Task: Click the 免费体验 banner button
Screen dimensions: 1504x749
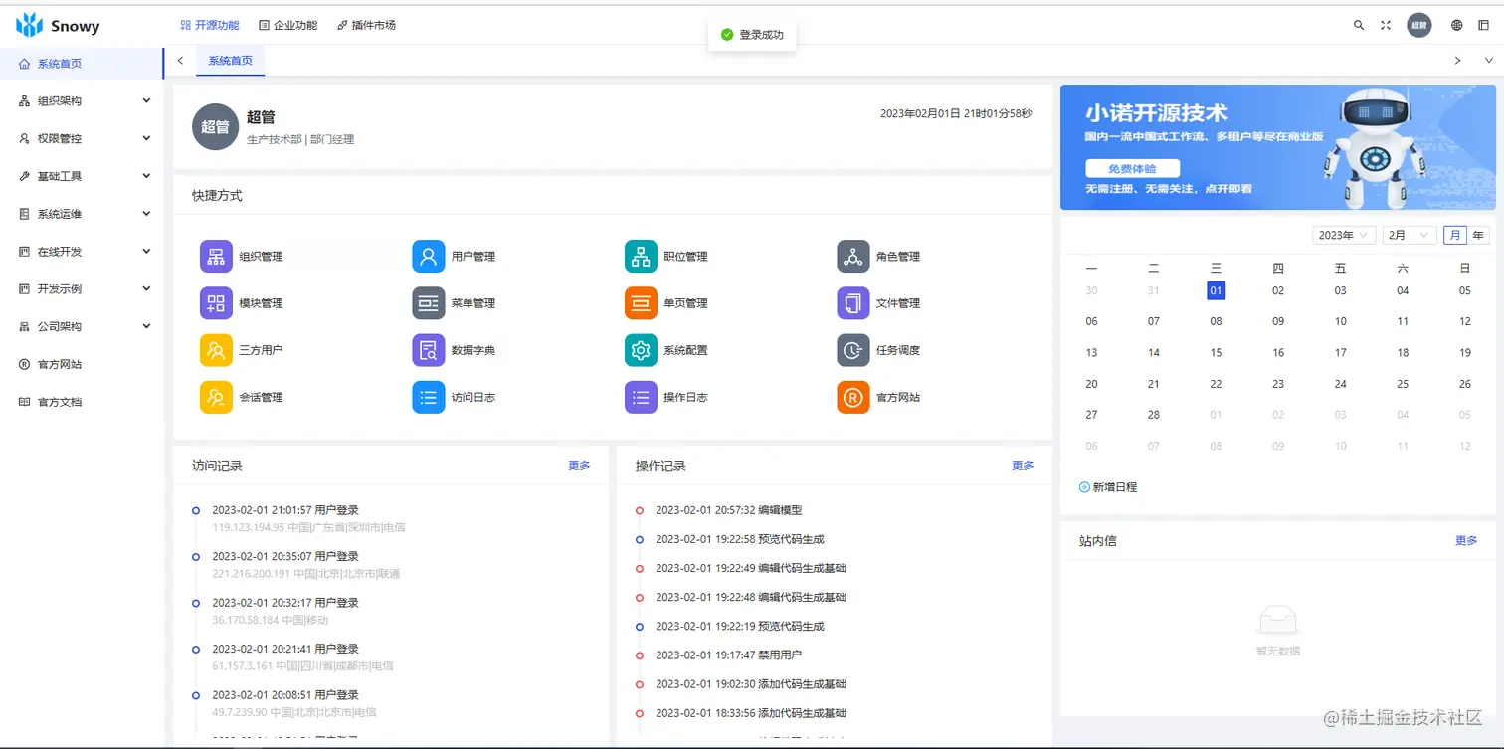Action: [x=1132, y=169]
